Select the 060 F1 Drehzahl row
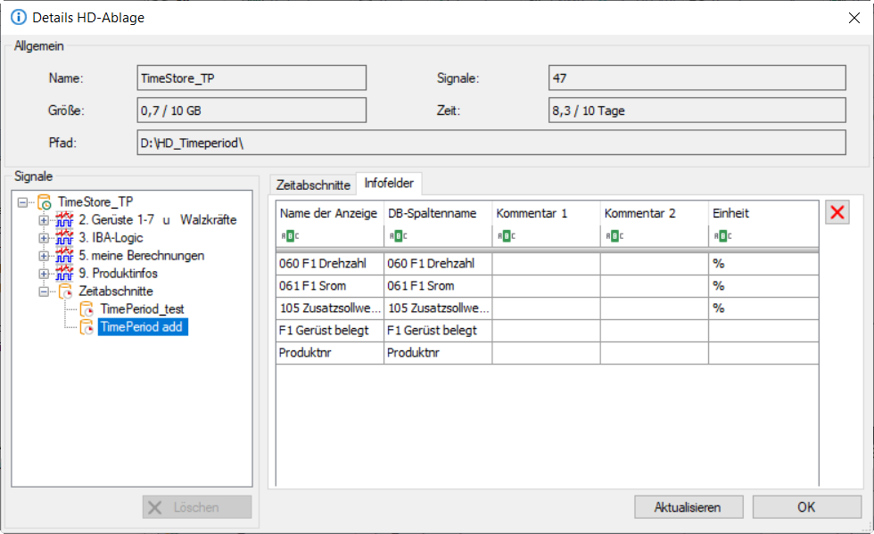 tap(330, 264)
